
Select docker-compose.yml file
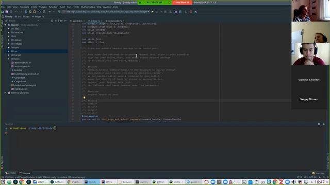25,85
